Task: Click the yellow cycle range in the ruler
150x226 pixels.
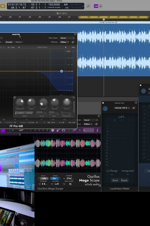Action: (x=113, y=17)
